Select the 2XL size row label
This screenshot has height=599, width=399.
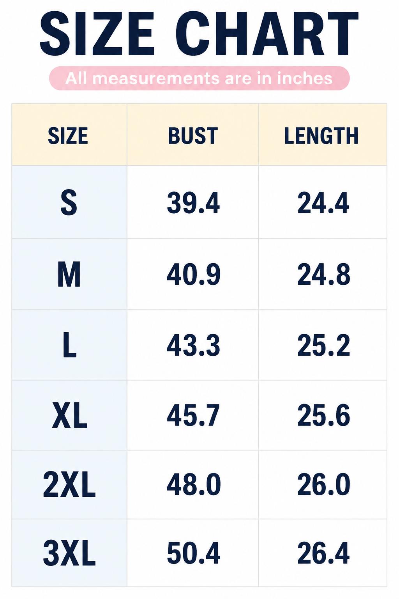pyautogui.click(x=69, y=485)
